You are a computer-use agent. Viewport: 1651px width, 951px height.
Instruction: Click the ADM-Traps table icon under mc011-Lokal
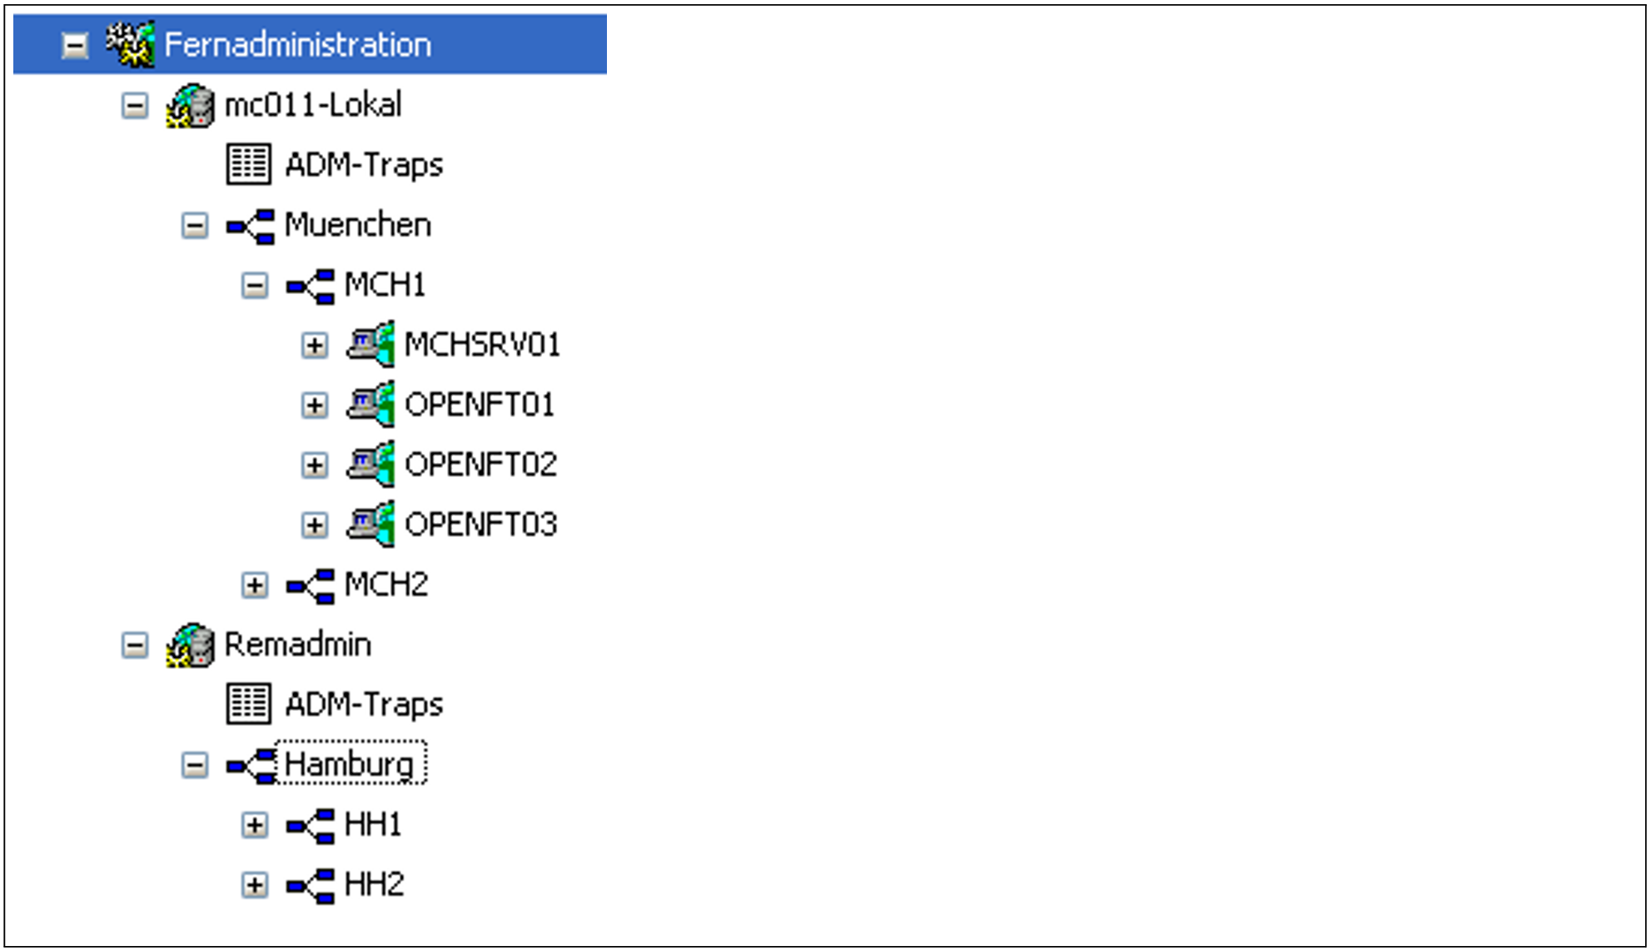[x=248, y=164]
